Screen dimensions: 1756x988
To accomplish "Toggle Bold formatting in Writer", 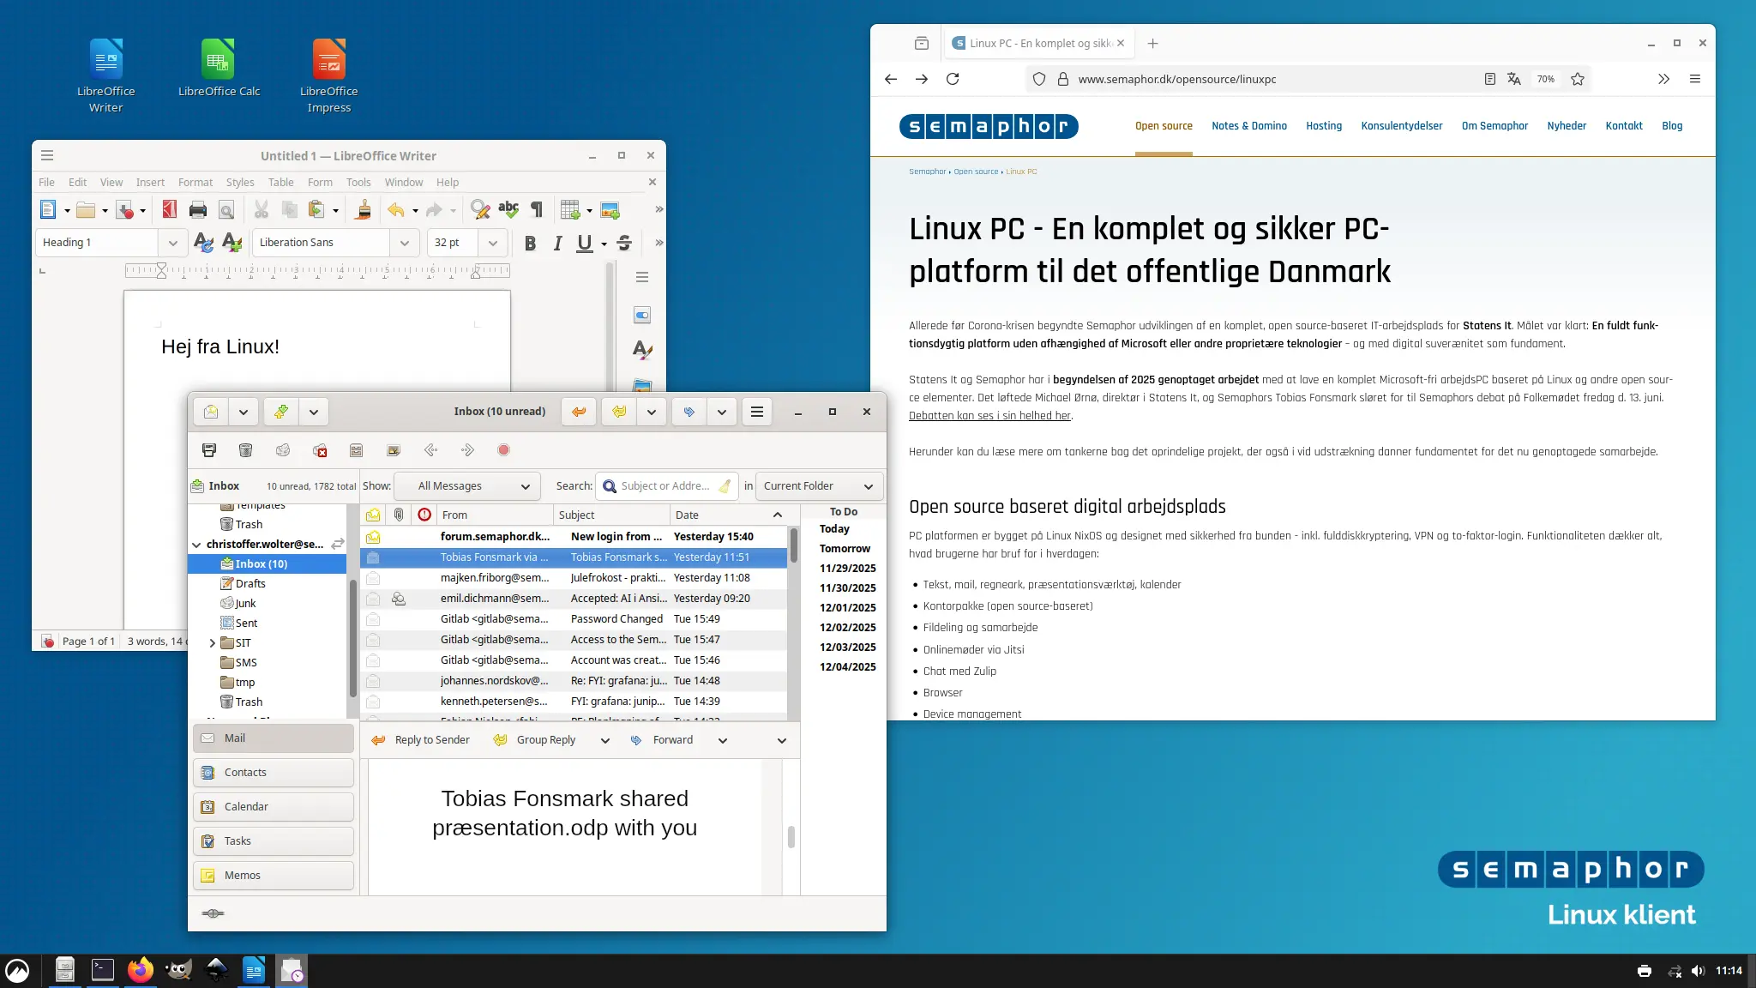I will coord(530,244).
